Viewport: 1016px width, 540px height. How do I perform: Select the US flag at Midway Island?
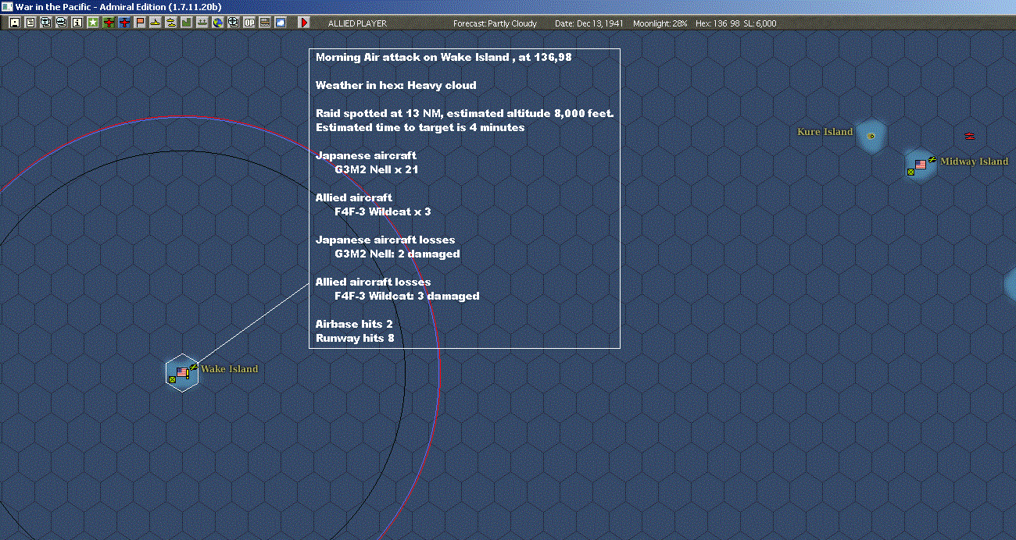coord(921,165)
